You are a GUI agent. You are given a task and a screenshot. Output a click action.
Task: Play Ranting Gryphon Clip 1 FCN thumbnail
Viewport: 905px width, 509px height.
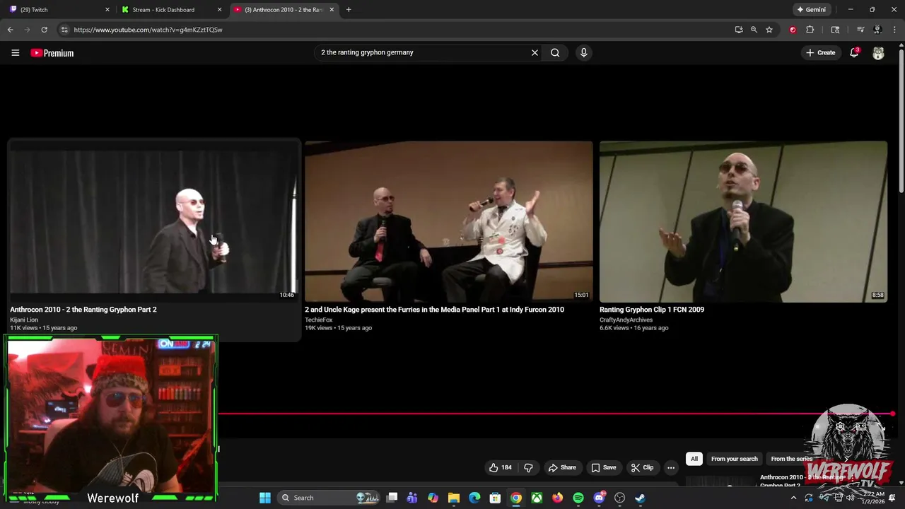[x=743, y=221]
